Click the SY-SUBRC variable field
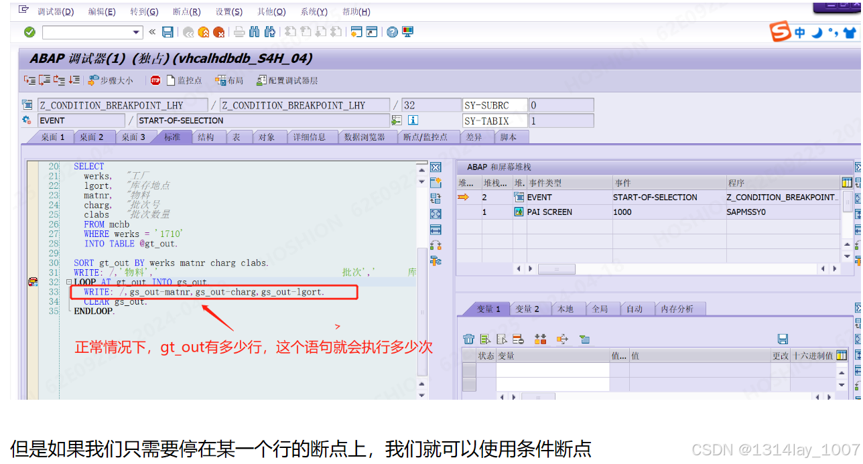The width and height of the screenshot is (863, 464). tap(494, 105)
